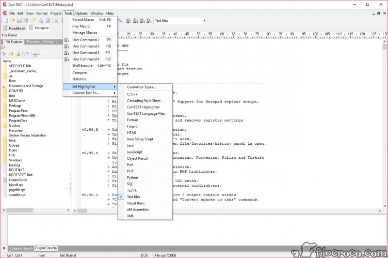The width and height of the screenshot is (388, 258).
Task: Select the Windows folder in file list
Action: (x=16, y=160)
